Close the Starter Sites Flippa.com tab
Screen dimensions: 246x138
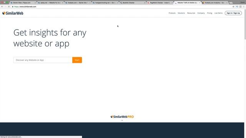coord(35,3)
